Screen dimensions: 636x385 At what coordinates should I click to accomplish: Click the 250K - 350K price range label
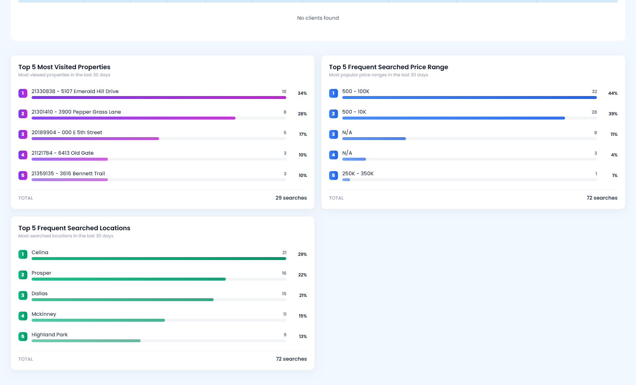pyautogui.click(x=358, y=174)
